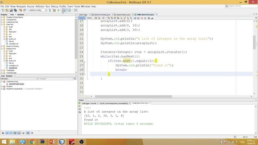Image resolution: width=258 pixels, height=145 pixels.
Task: Expand the StudentCompareByID node in Navigator
Action: pyautogui.click(x=2, y=89)
